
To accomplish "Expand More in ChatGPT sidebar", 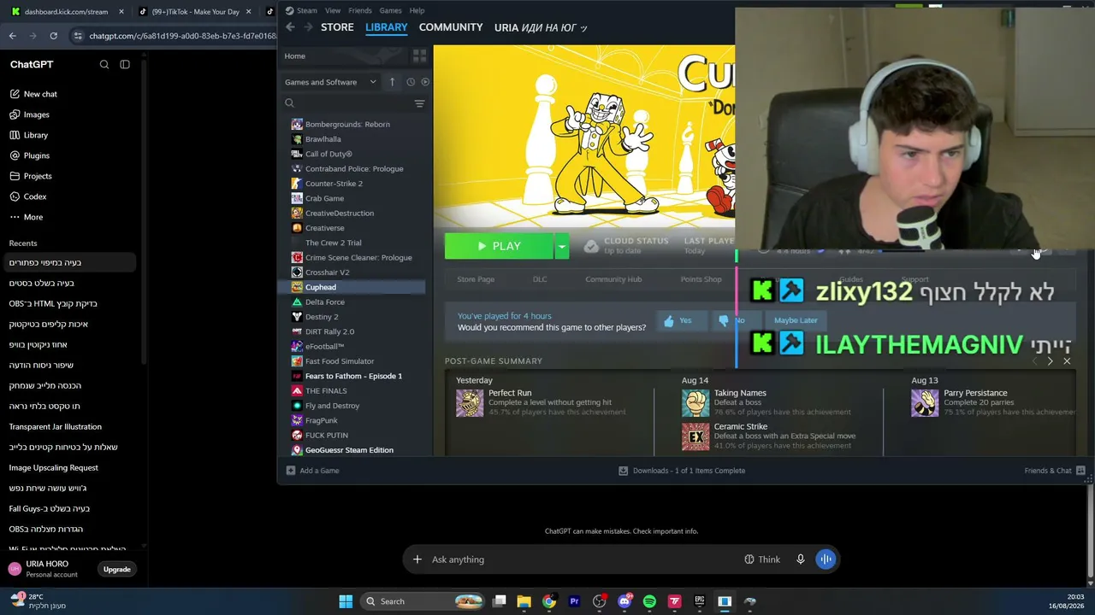I will (33, 217).
